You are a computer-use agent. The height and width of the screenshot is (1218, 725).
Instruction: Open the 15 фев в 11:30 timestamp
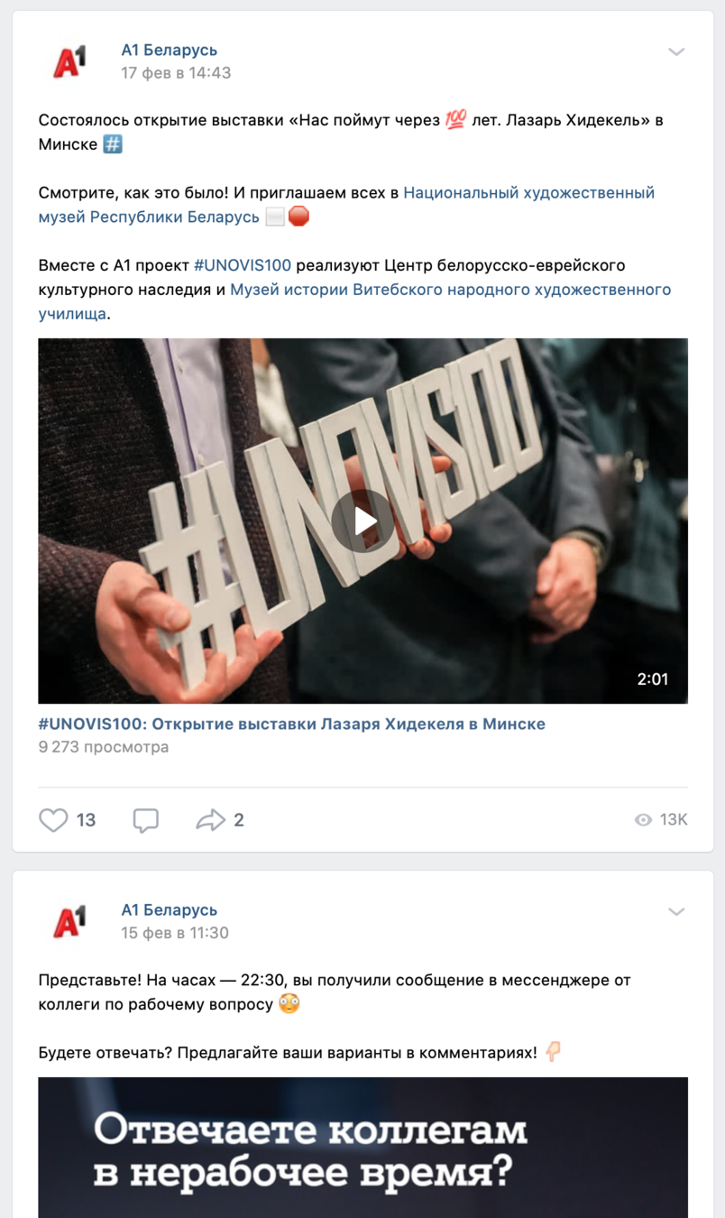(175, 933)
